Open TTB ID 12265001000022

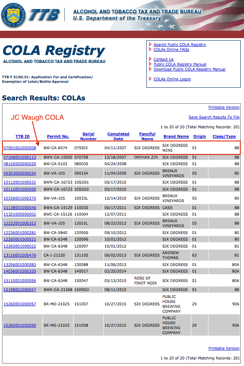pyautogui.click(x=20, y=246)
